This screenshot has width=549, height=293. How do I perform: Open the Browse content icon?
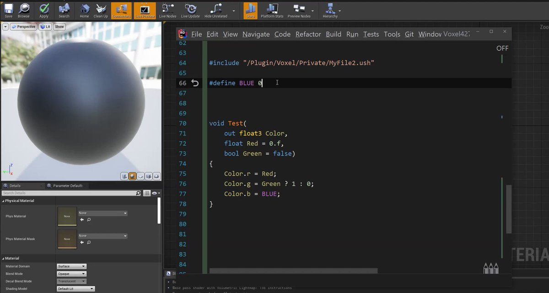click(x=24, y=8)
